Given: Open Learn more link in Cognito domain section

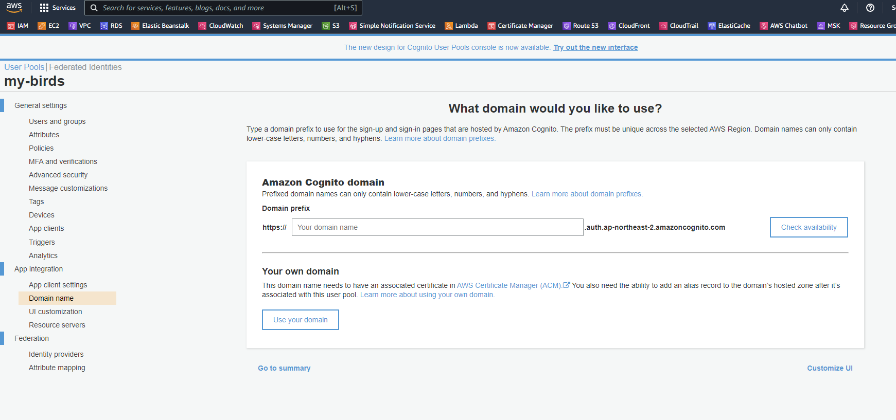Looking at the screenshot, I should pos(587,194).
